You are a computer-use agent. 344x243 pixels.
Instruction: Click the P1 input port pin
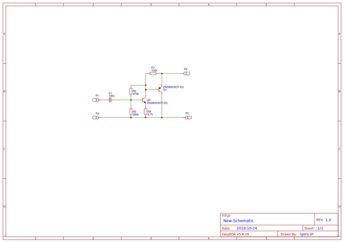pos(96,100)
